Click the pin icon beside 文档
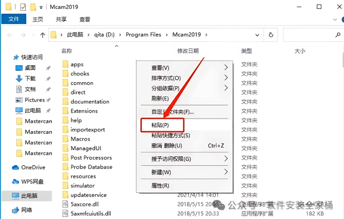344x219 pixels. (48, 89)
